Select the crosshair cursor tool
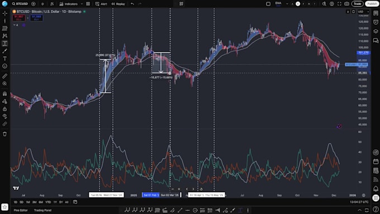The height and width of the screenshot is (214, 380). [4, 13]
